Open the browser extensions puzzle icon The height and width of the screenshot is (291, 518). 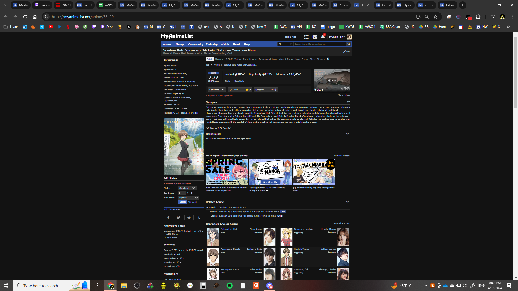coord(478,17)
